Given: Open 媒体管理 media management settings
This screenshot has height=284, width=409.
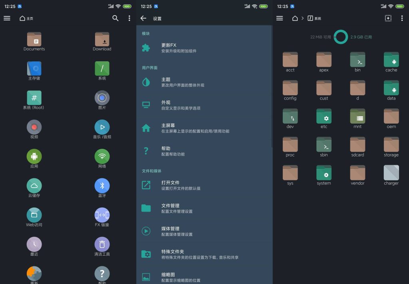Looking at the screenshot, I should coord(146,231).
